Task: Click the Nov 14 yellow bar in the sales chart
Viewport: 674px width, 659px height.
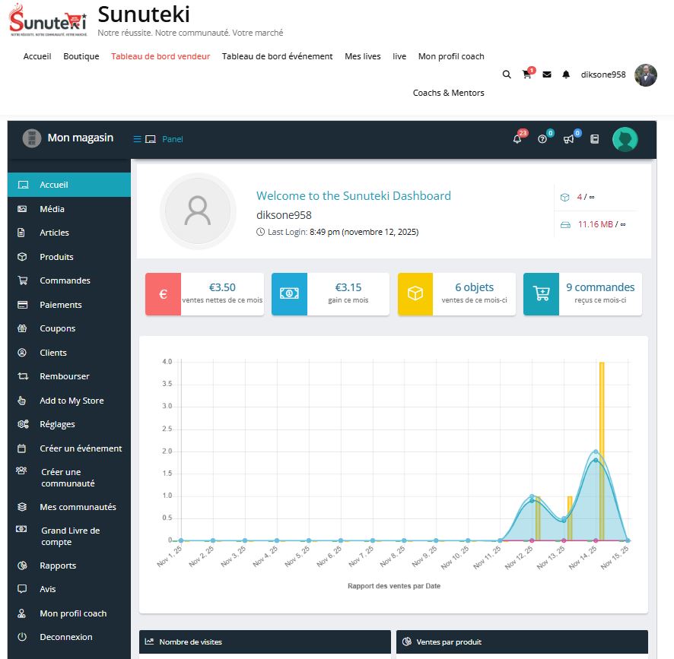Action: (x=601, y=448)
